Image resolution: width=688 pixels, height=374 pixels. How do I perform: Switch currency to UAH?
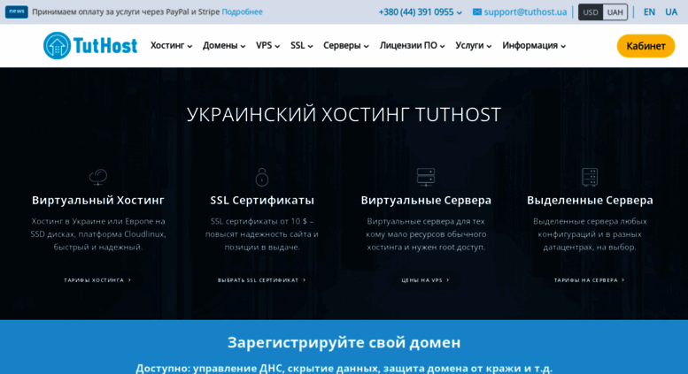pos(615,12)
